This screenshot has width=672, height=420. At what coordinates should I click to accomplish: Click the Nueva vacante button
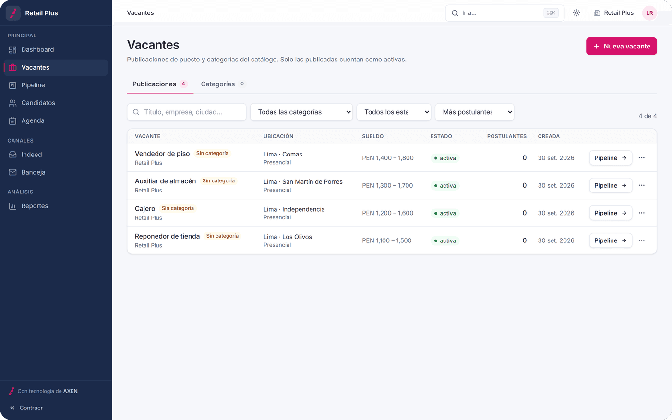[x=622, y=46]
